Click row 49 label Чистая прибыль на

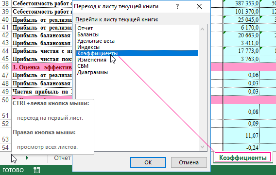(42, 92)
